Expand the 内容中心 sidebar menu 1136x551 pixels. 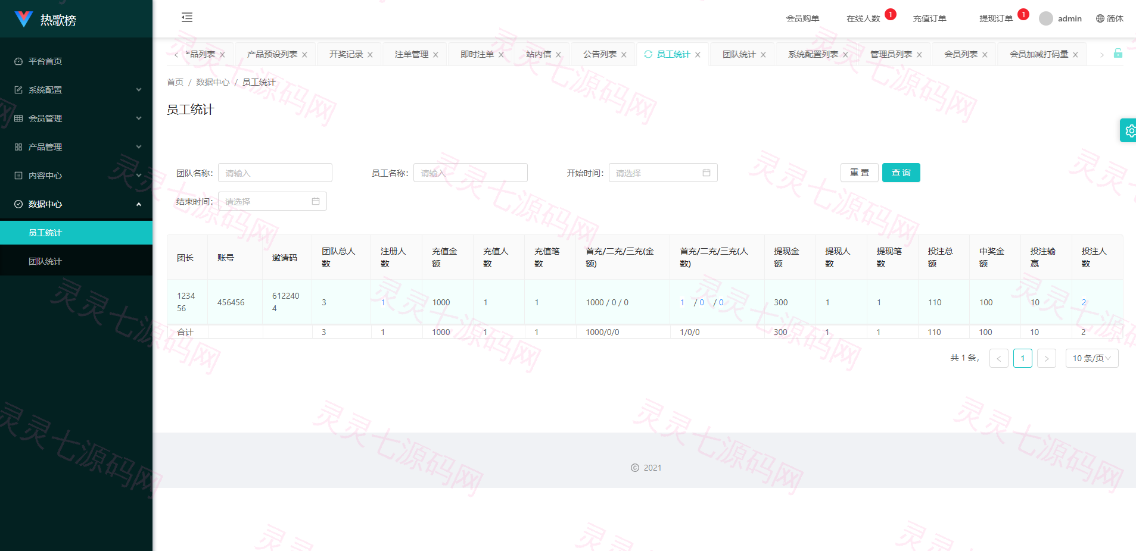[x=76, y=176]
